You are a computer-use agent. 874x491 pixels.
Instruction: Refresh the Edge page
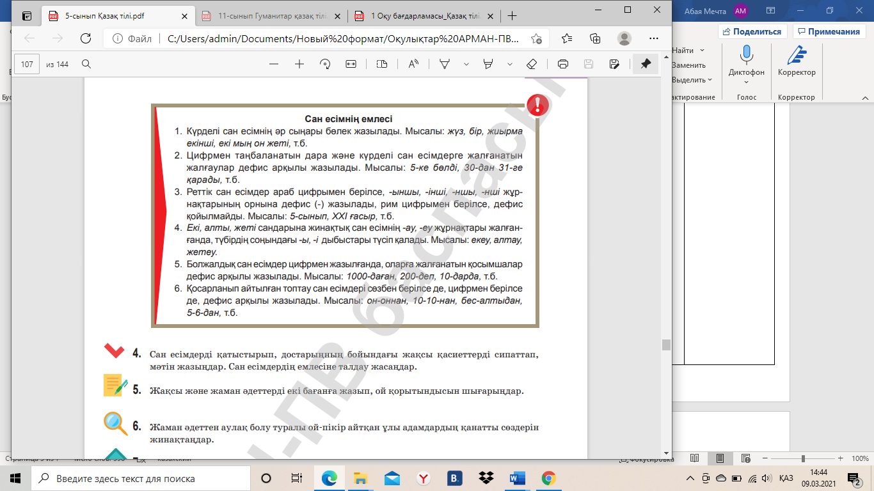[86, 38]
